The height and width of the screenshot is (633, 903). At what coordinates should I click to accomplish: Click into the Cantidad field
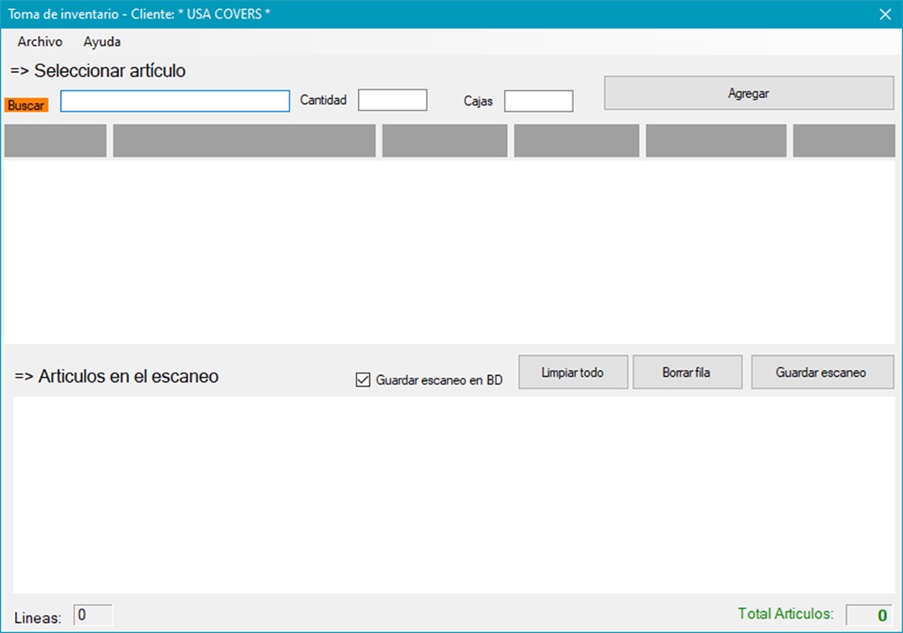point(392,100)
